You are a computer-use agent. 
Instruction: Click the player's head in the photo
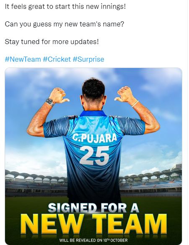click(93, 94)
